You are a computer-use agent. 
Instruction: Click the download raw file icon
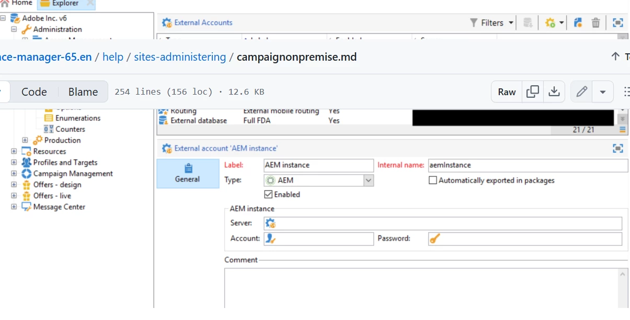coord(554,92)
